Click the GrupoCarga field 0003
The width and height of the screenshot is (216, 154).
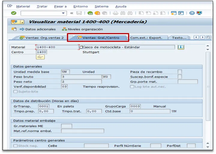pyautogui.click(x=135, y=106)
